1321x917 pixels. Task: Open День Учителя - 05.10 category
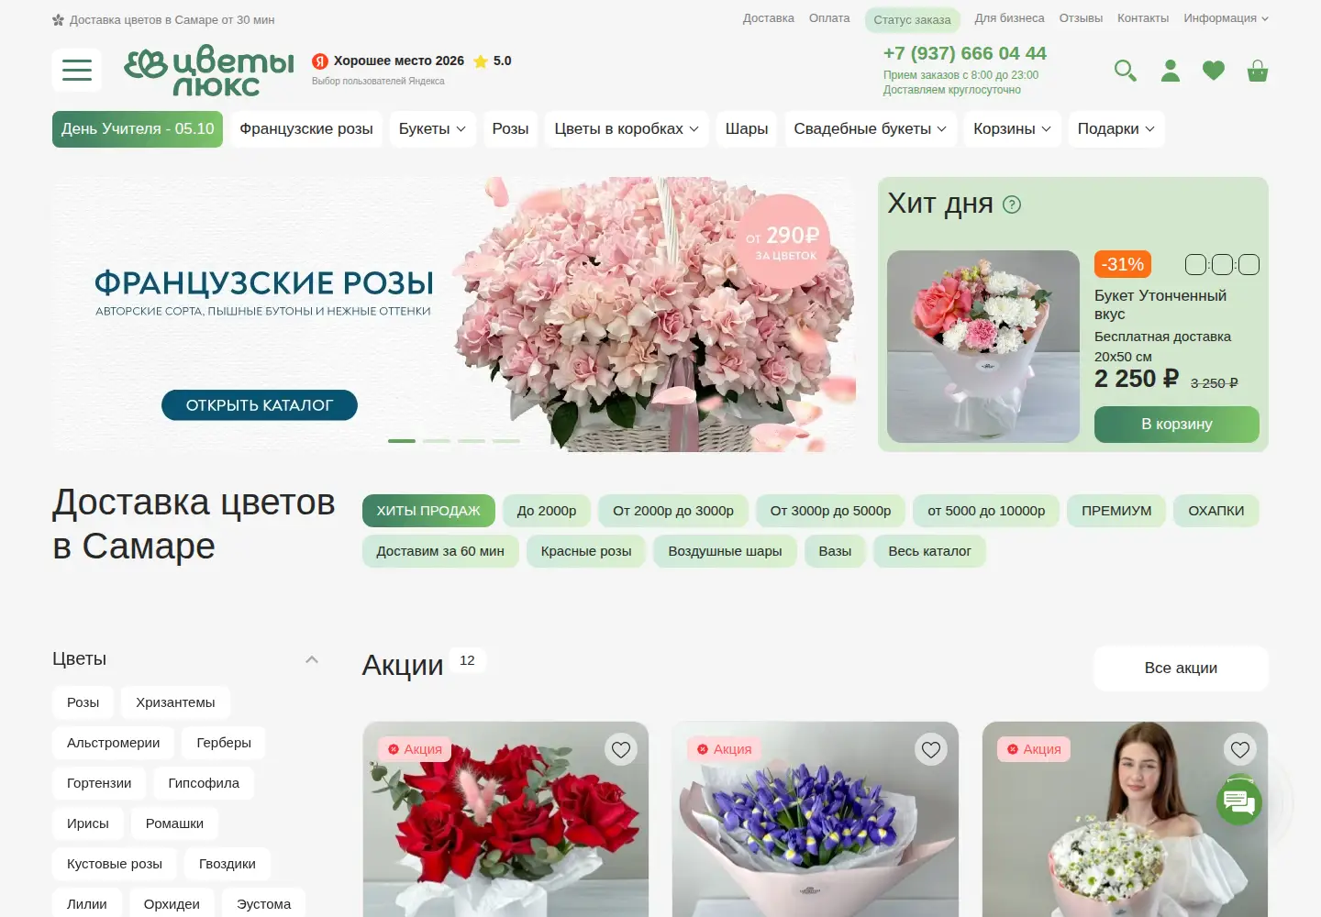[138, 129]
